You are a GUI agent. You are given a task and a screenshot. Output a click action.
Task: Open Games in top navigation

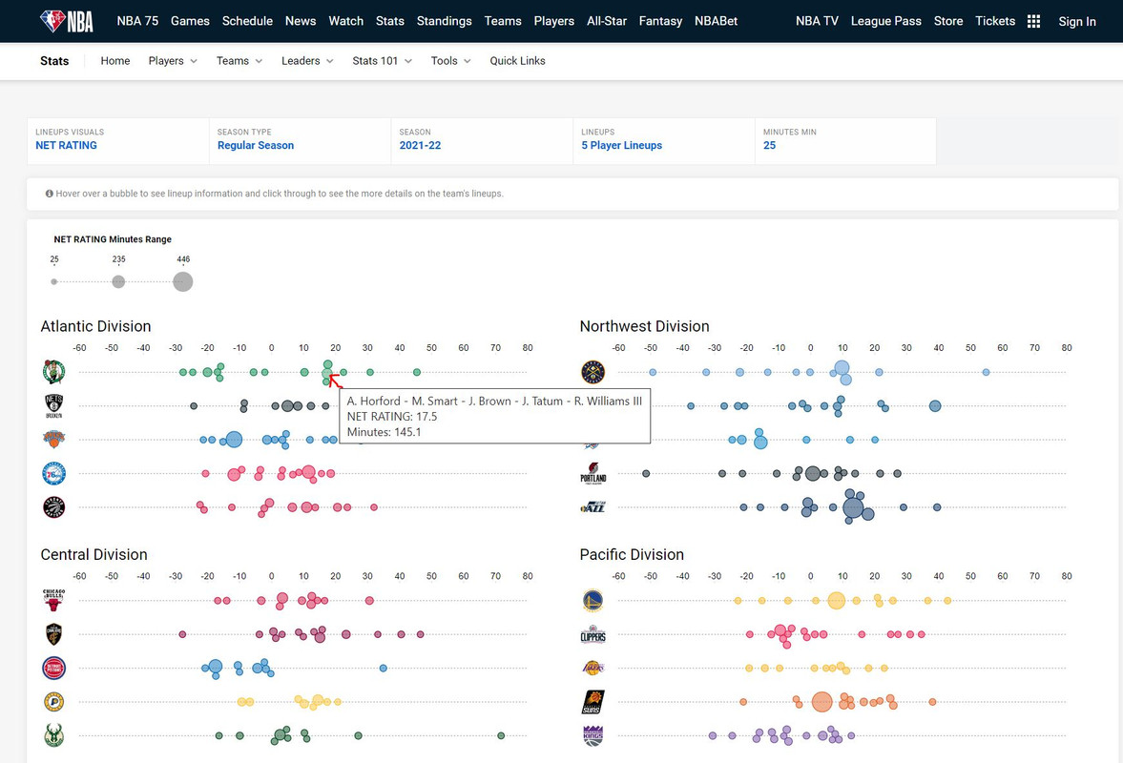190,22
